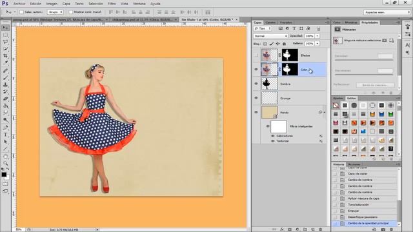Image resolution: width=413 pixels, height=232 pixels.
Task: Select the Pen tool
Action: tap(5, 128)
